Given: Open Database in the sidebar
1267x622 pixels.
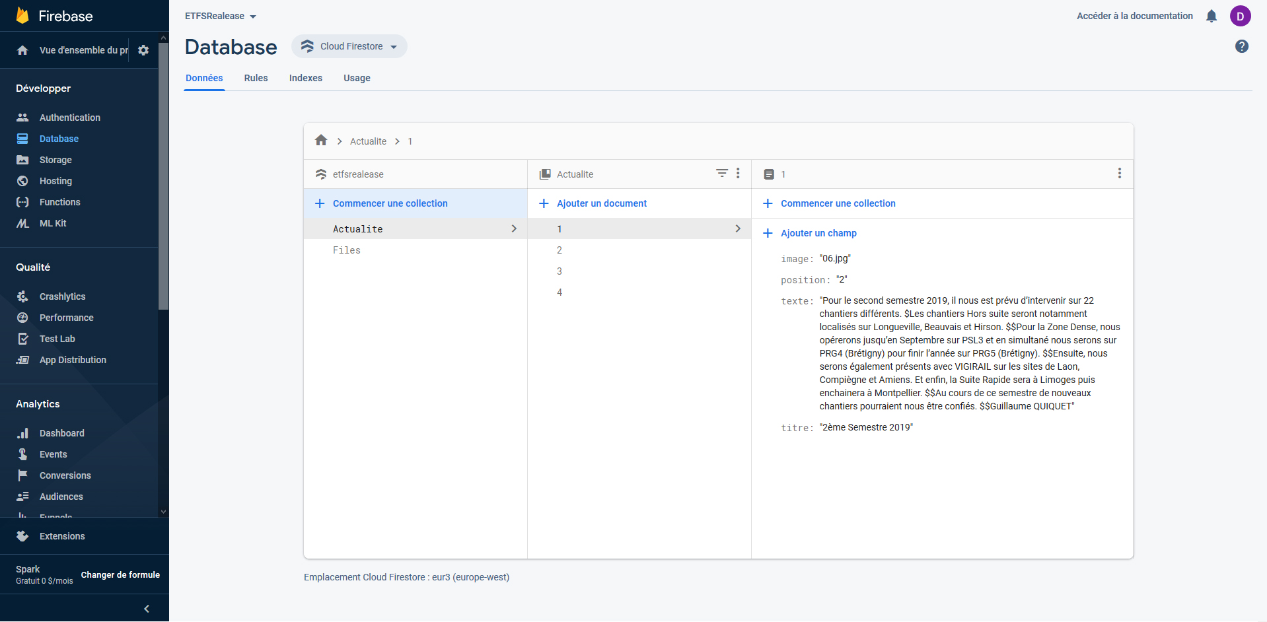Looking at the screenshot, I should coord(59,139).
